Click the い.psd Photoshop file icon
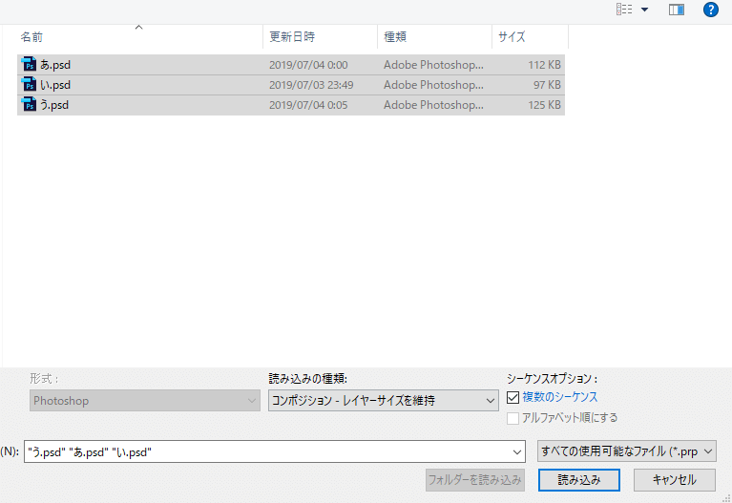This screenshot has height=503, width=732. 29,85
